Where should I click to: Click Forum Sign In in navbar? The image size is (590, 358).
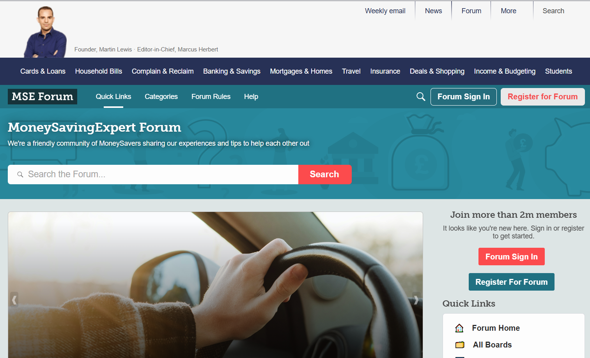point(464,97)
